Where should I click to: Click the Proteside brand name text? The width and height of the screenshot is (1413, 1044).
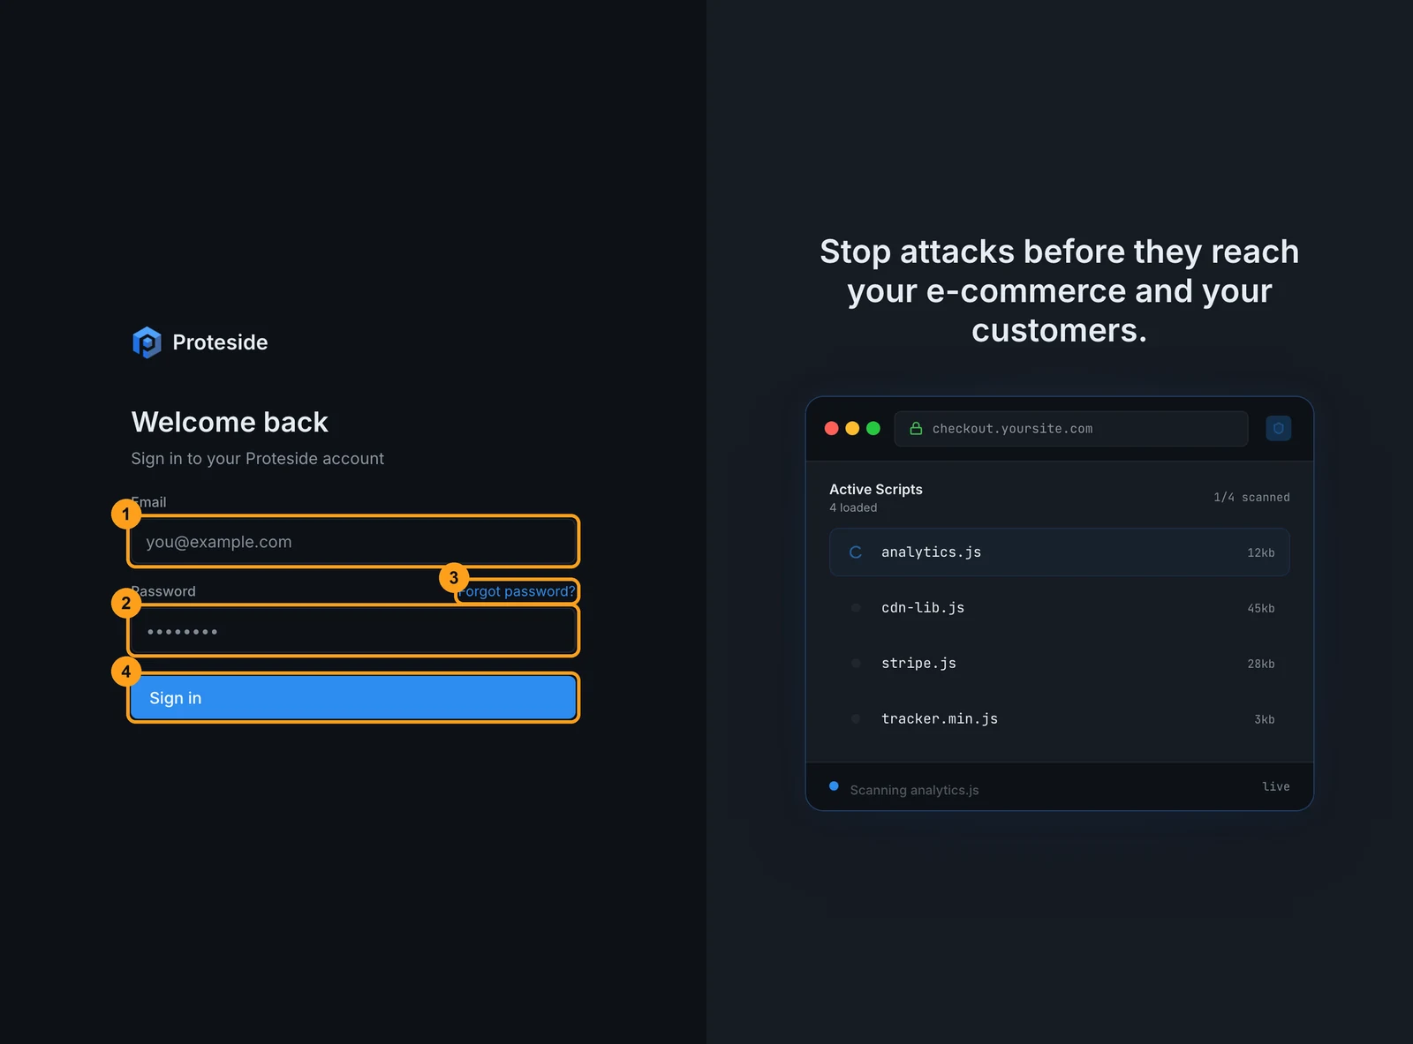[x=220, y=342]
